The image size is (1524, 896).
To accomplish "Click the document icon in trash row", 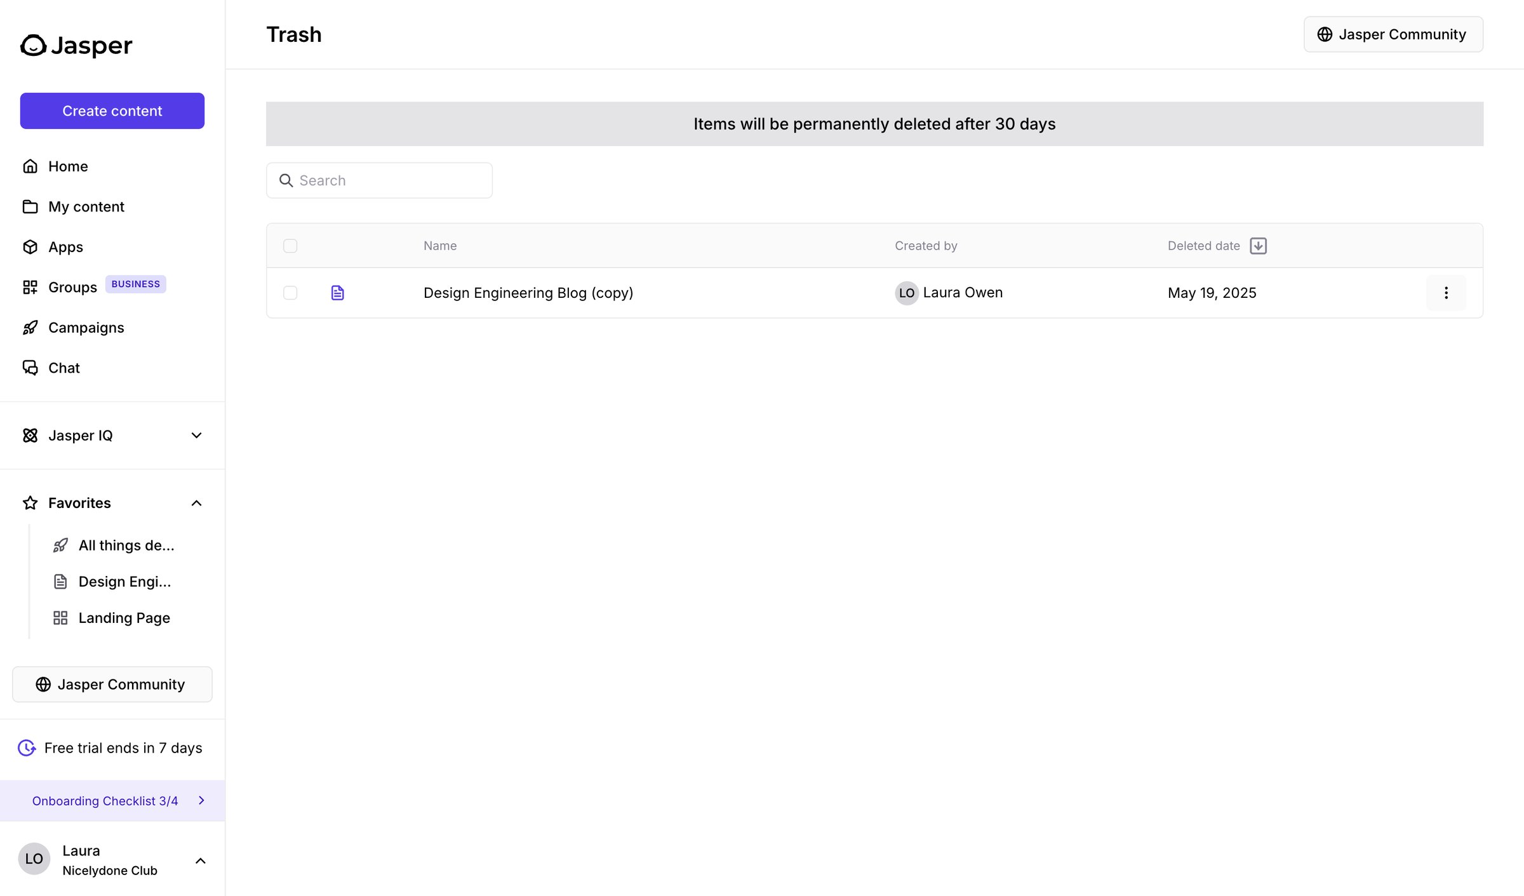I will click(338, 293).
